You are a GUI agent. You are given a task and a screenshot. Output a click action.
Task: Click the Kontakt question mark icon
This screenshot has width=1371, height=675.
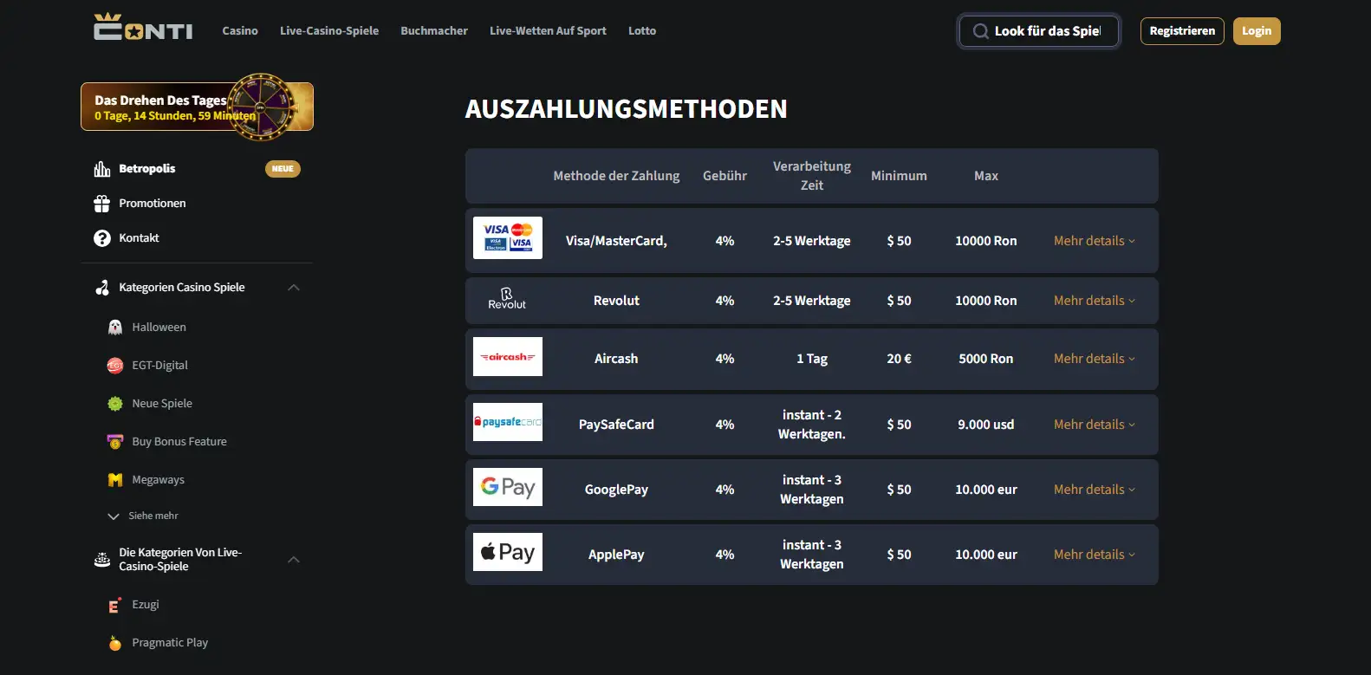point(102,238)
